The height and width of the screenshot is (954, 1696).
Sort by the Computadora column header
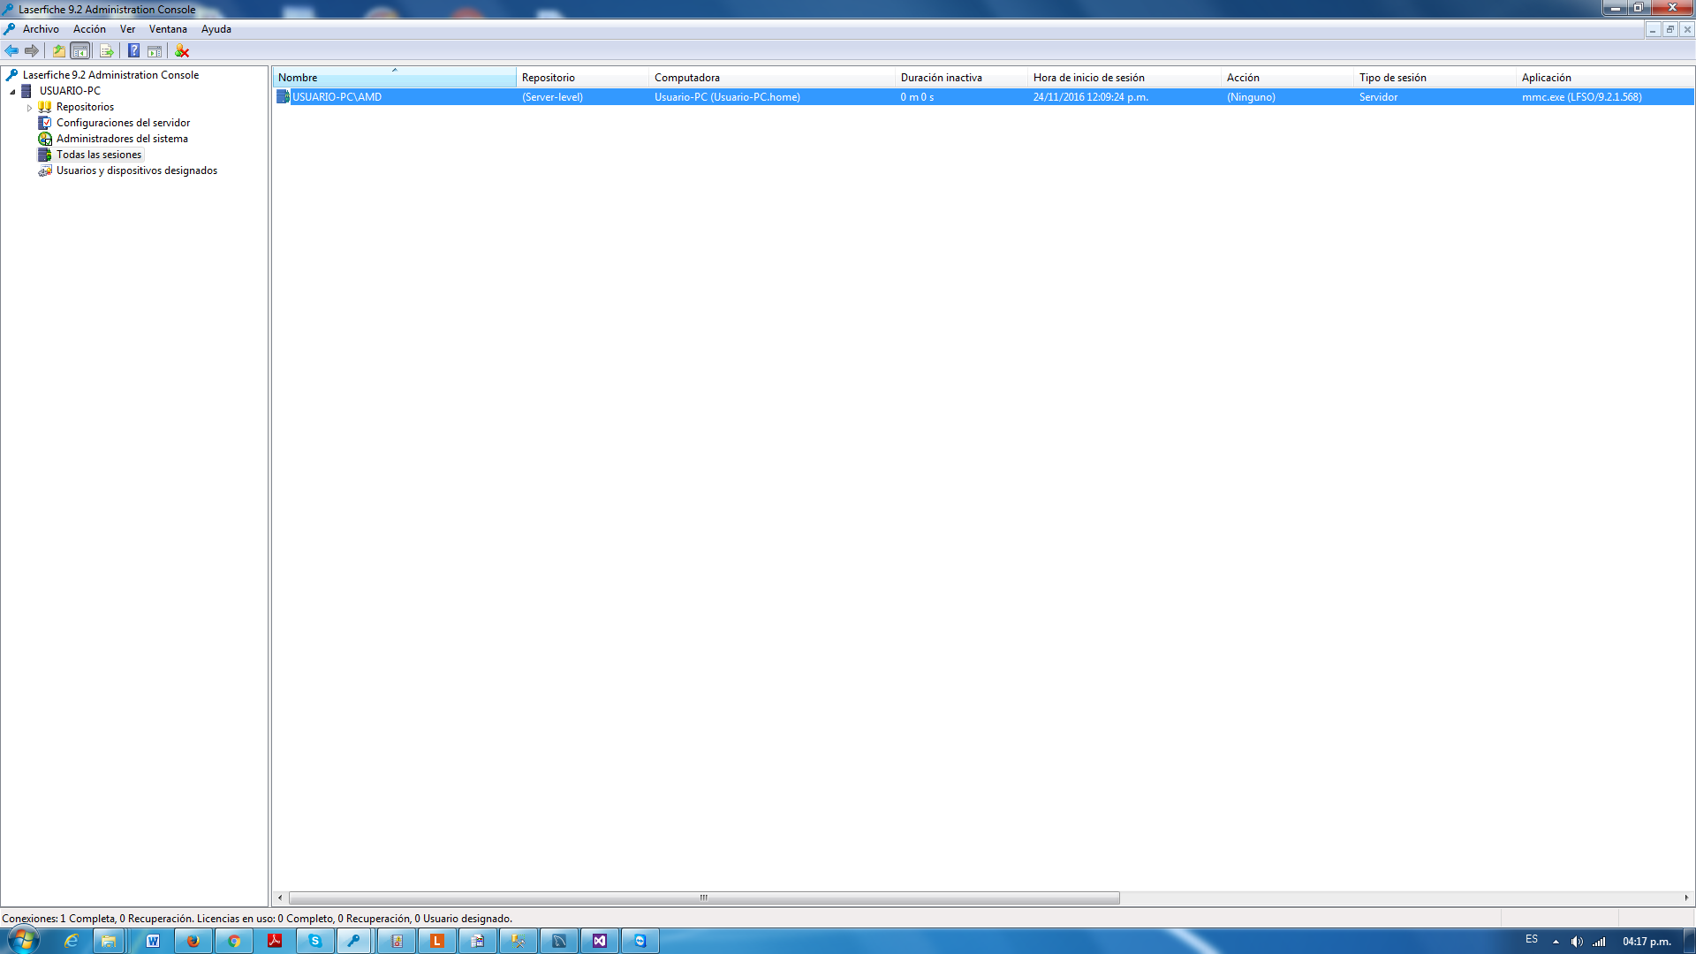coord(772,78)
